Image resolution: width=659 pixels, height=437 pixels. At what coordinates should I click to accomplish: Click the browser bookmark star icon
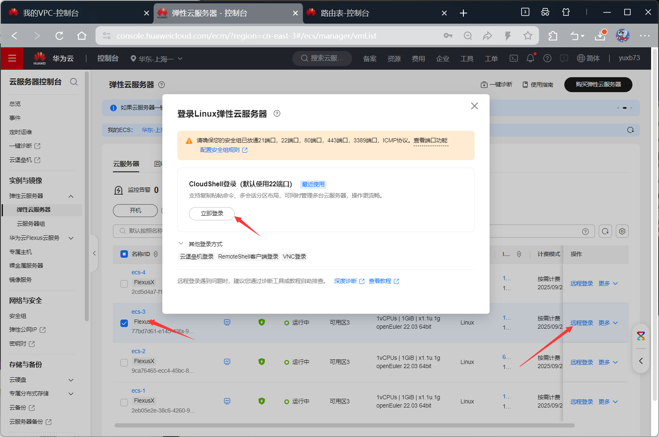[x=528, y=36]
